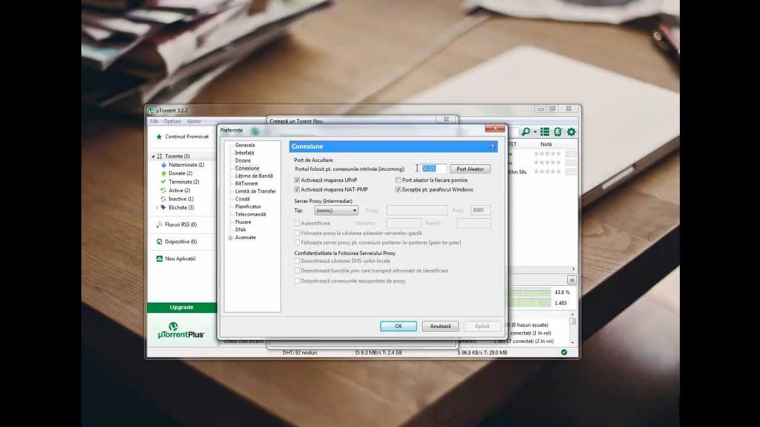Click the uTorrentPlus logo
This screenshot has height=427, width=760.
pyautogui.click(x=181, y=331)
